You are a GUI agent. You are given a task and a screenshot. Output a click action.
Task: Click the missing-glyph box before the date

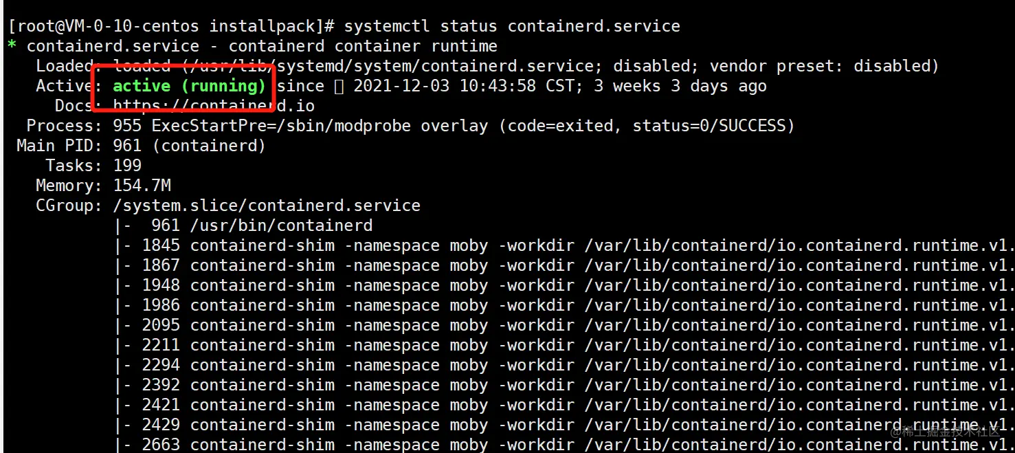click(339, 87)
